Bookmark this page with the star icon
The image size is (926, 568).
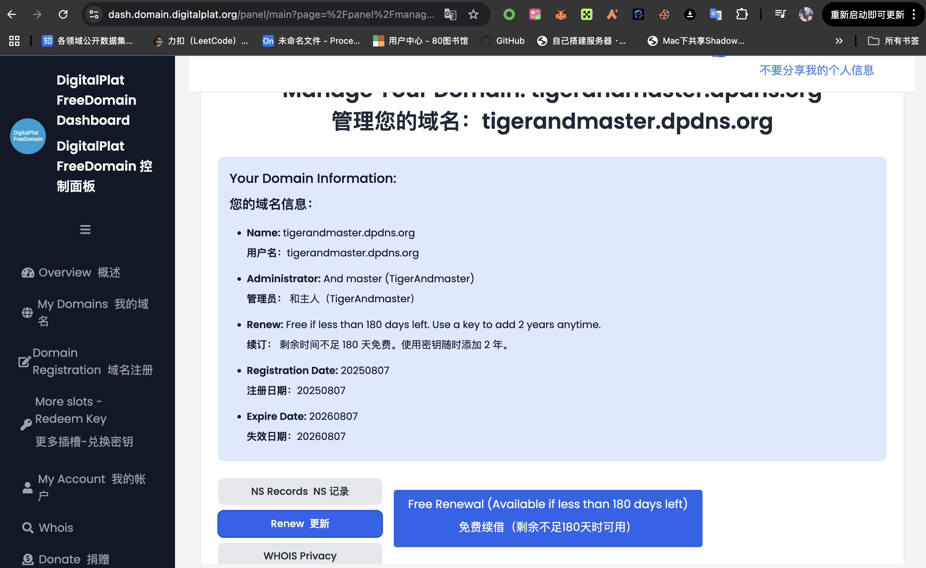pyautogui.click(x=473, y=14)
